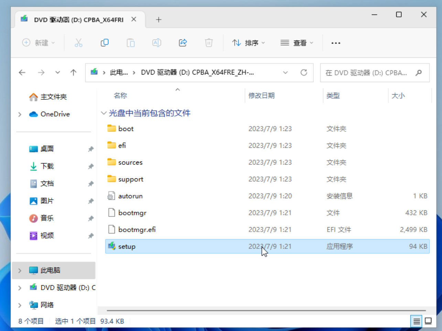Image resolution: width=442 pixels, height=331 pixels.
Task: Open the boot folder icon
Action: coord(111,129)
